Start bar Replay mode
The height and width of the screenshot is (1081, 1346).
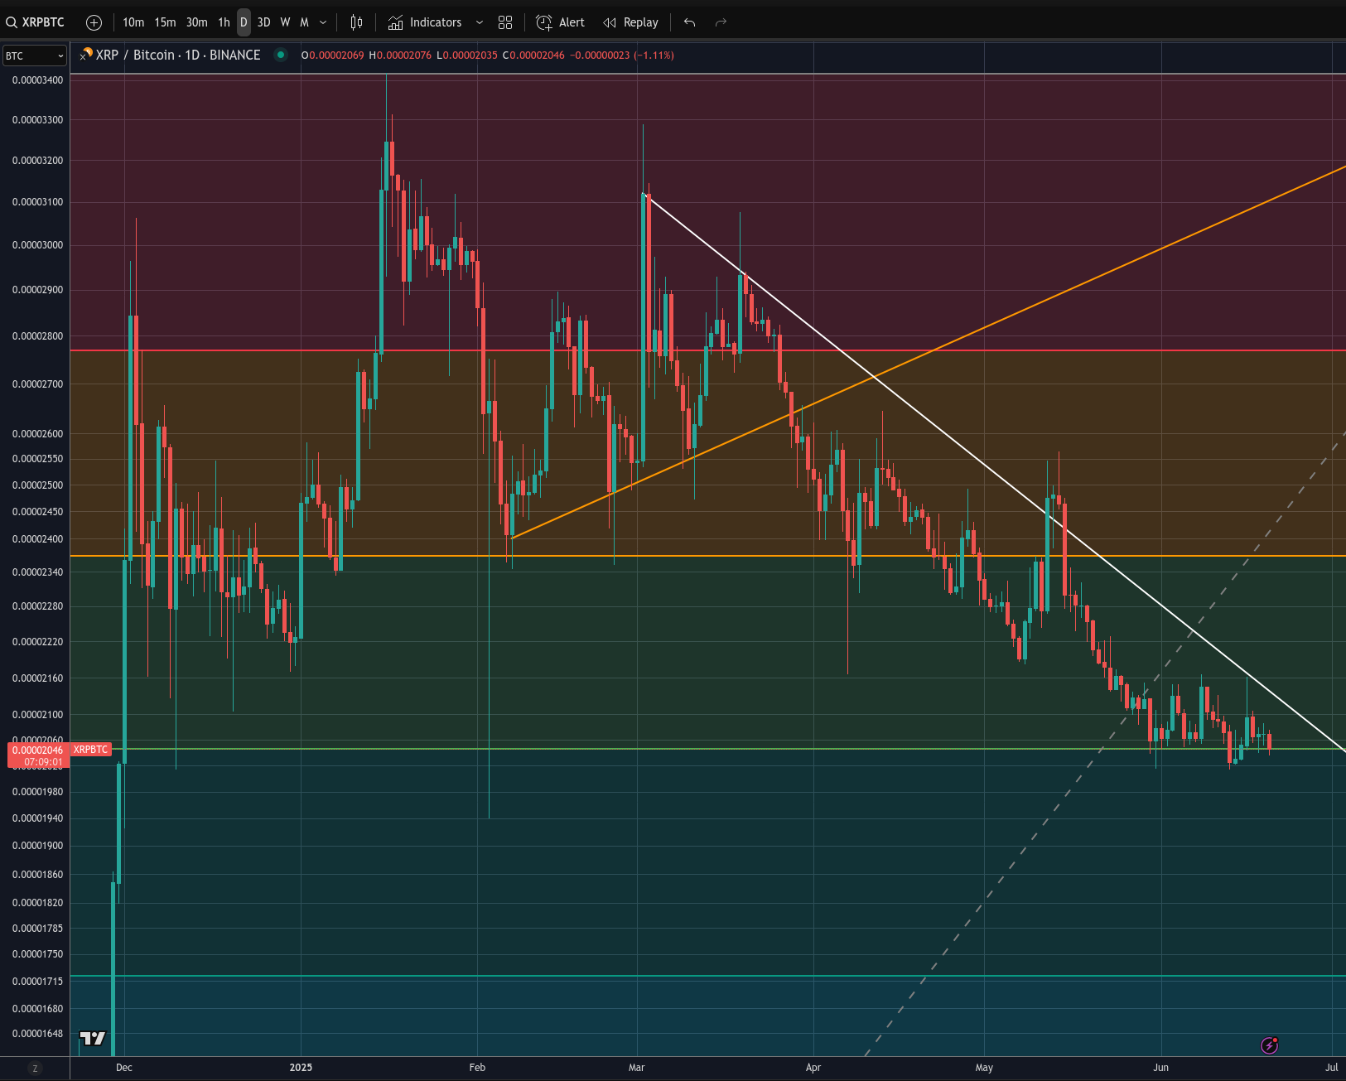(x=630, y=22)
